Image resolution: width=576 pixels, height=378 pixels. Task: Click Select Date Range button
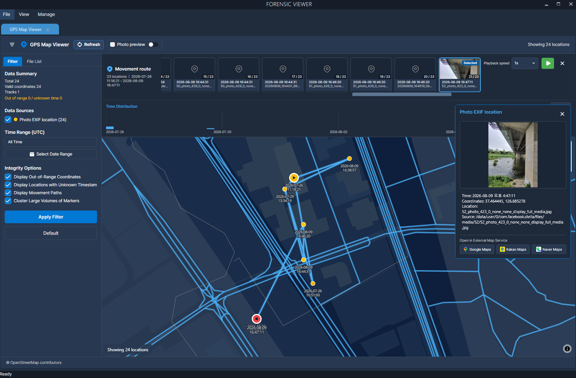pyautogui.click(x=51, y=154)
